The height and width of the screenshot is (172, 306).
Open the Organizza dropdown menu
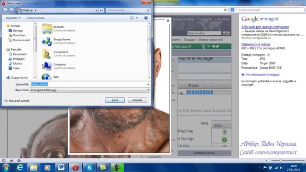[x=13, y=18]
